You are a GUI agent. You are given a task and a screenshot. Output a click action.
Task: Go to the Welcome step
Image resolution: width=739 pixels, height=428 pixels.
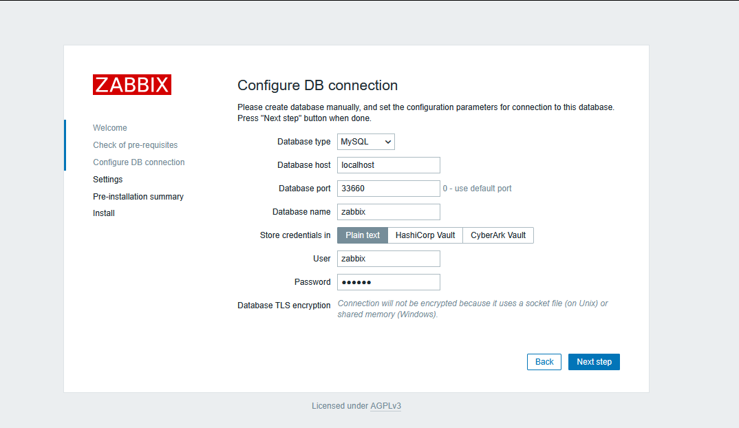(x=110, y=127)
